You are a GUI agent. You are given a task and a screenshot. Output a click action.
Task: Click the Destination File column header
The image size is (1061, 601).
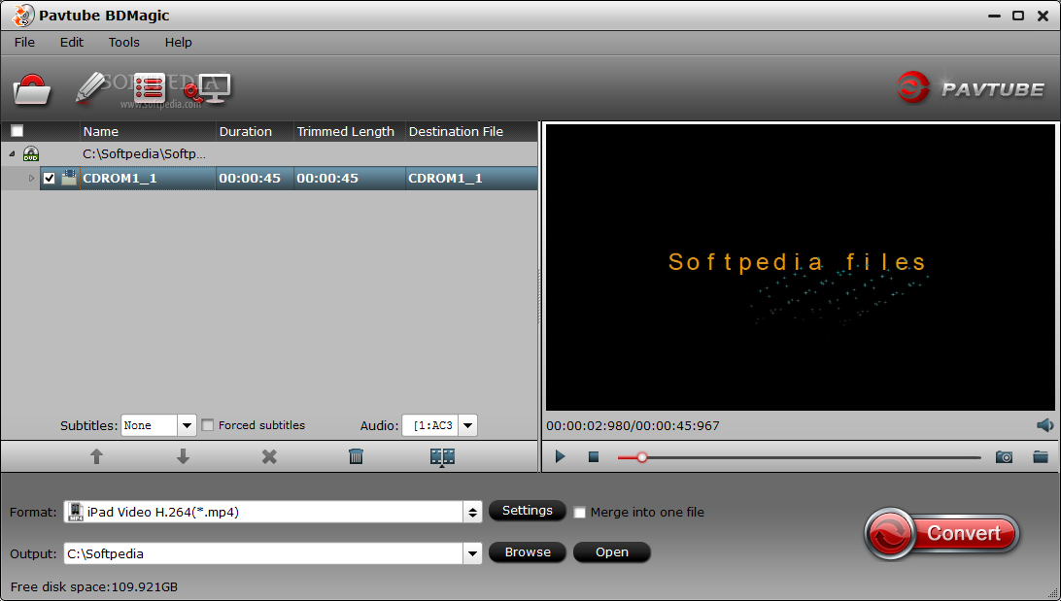(471, 131)
